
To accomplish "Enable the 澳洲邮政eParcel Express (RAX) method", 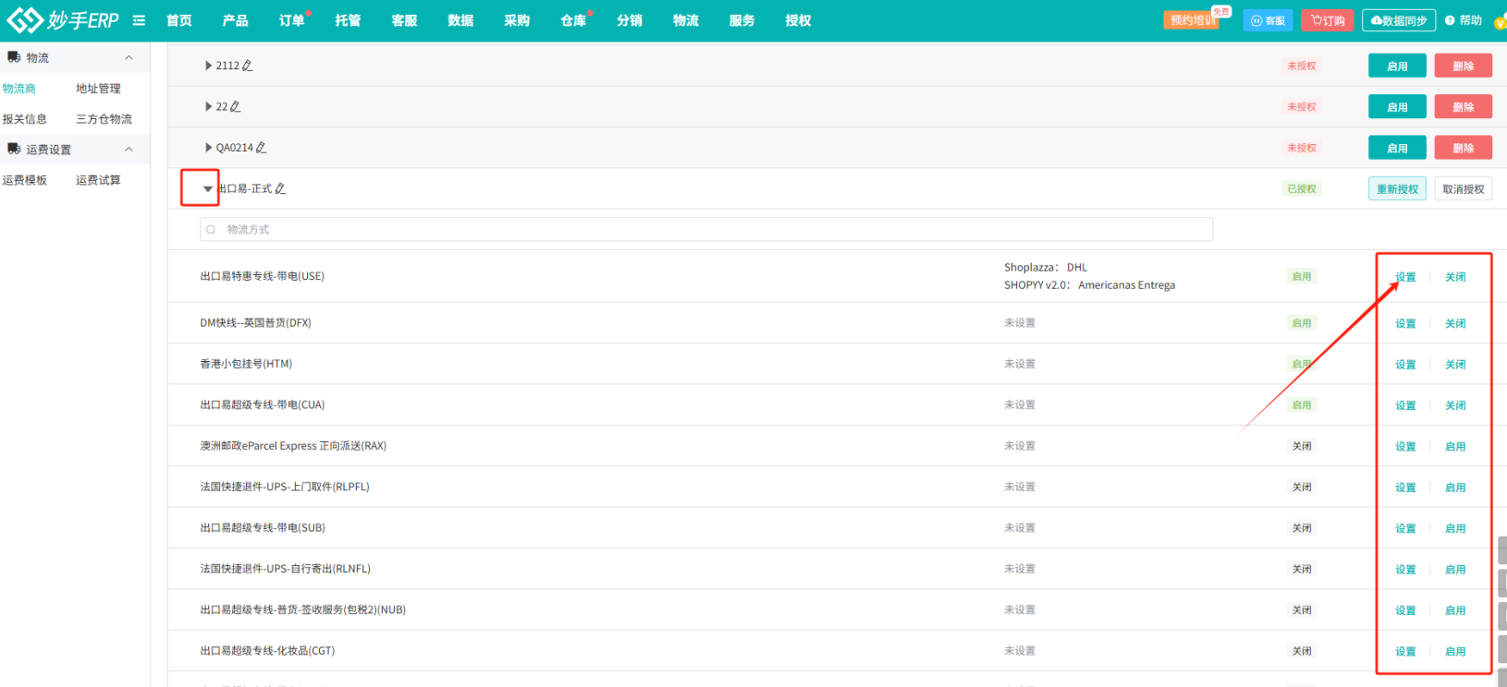I will [1455, 447].
